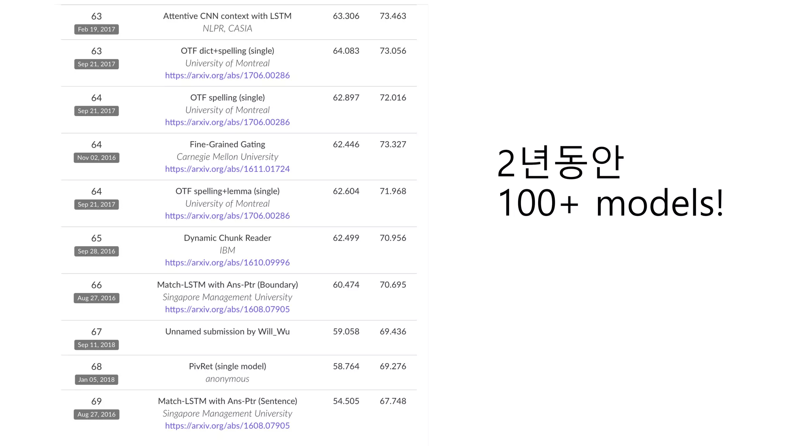
Task: Open the arxiv.org/abs/1610.09996 link
Action: [227, 263]
